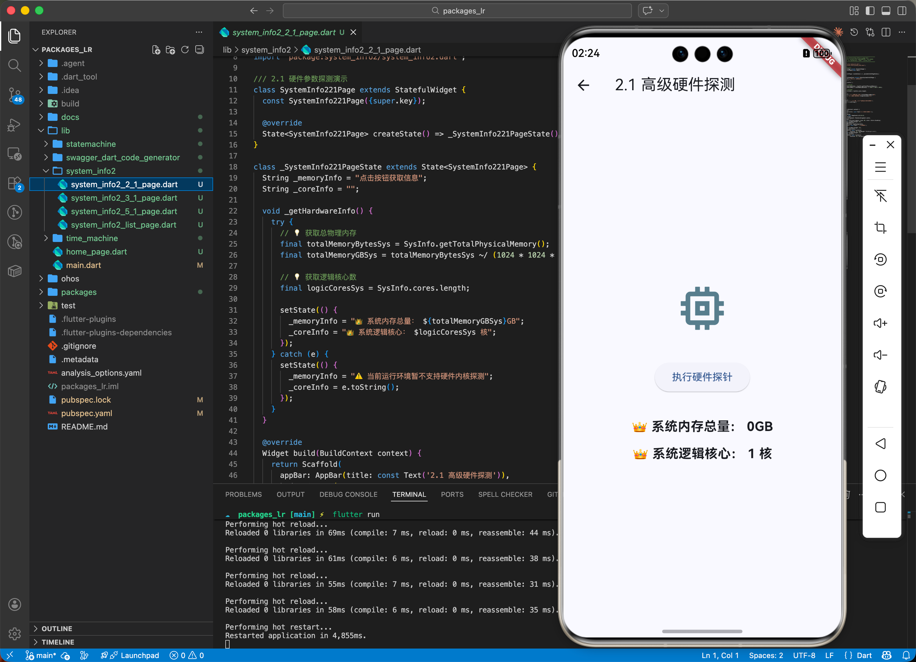Refresh the explorer file tree
This screenshot has width=916, height=662.
[185, 50]
